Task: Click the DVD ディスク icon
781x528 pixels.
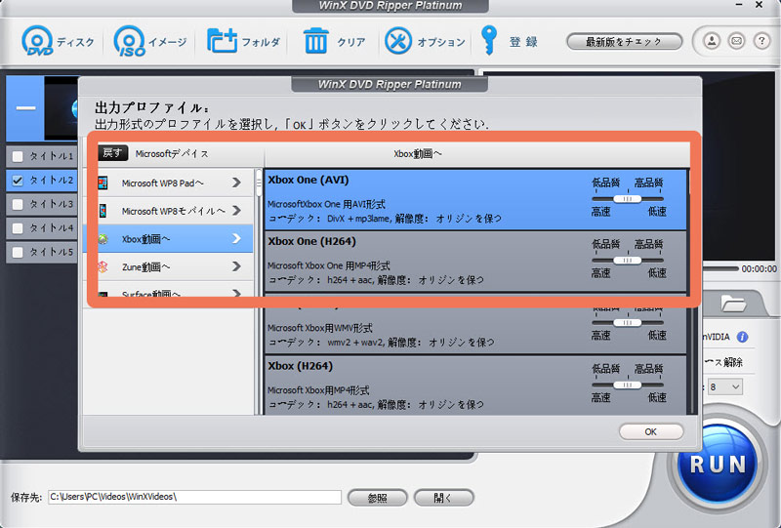Action: tap(39, 41)
